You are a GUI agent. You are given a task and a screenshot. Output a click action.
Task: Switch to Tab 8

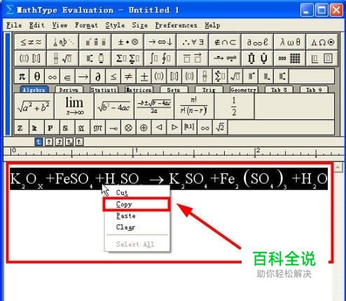click(279, 90)
